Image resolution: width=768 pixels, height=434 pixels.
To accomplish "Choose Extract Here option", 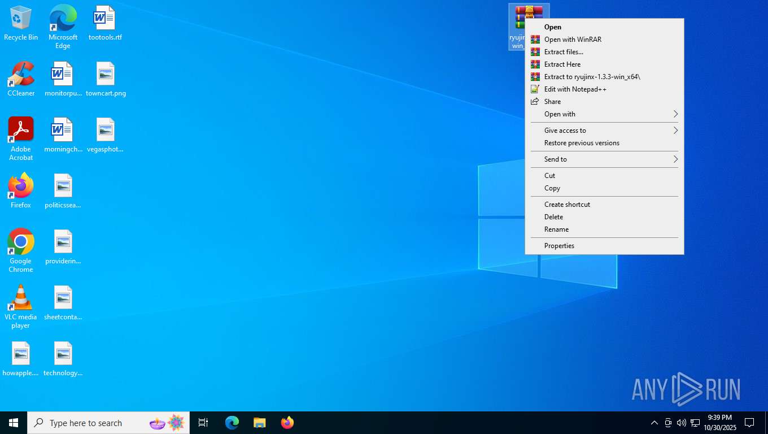I will pyautogui.click(x=604, y=64).
